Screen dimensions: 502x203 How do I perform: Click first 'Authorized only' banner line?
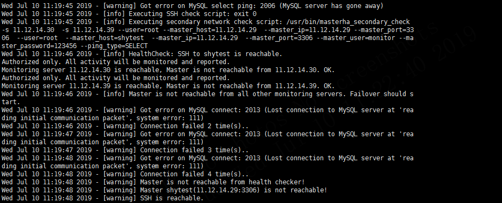[116, 61]
